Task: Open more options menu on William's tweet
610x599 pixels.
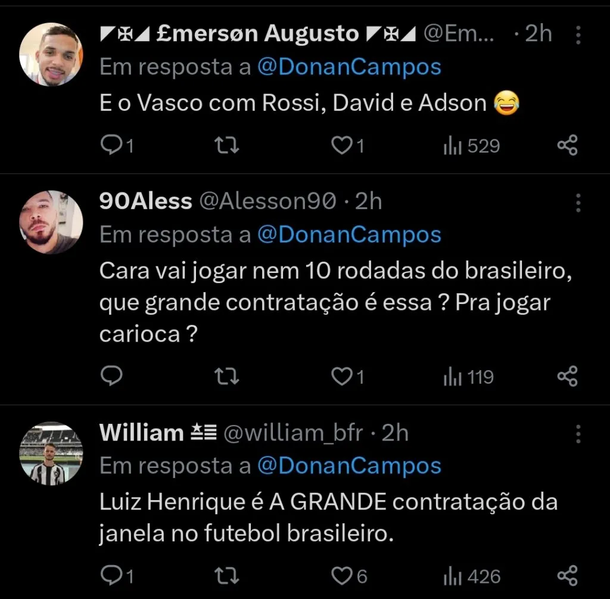Action: [577, 436]
